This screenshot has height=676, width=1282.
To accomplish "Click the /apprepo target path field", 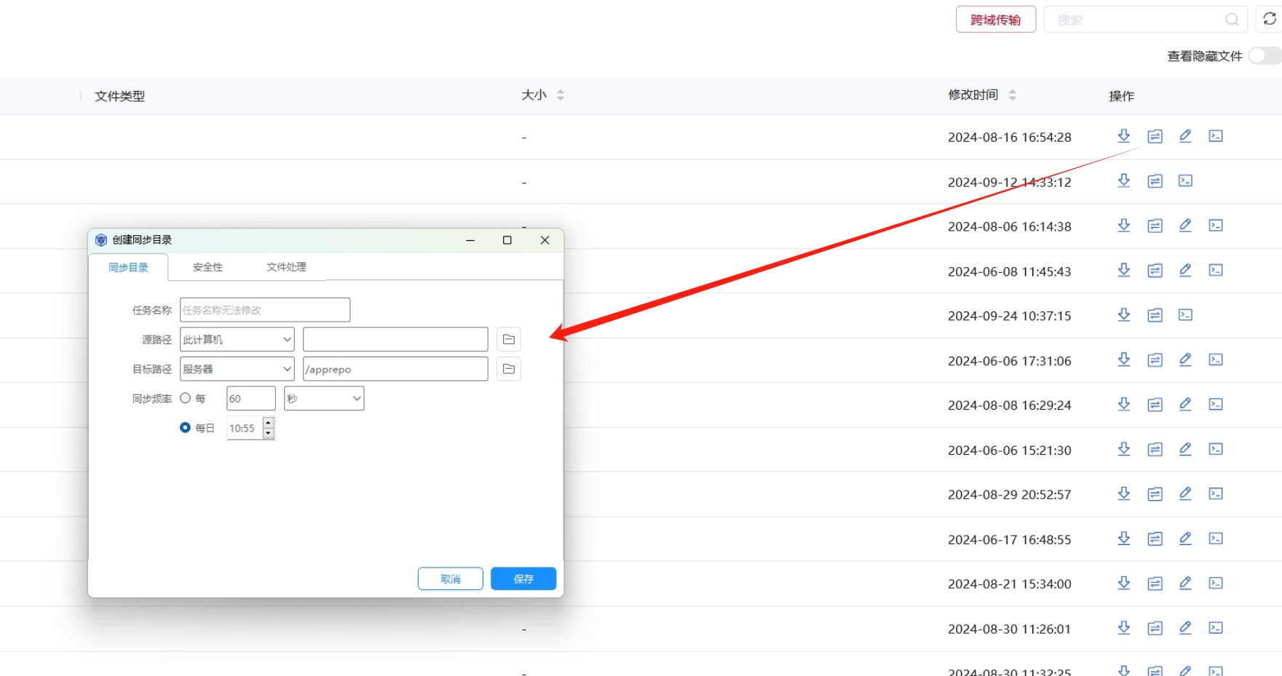I will click(395, 369).
